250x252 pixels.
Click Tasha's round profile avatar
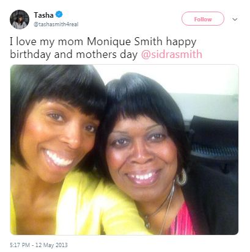pyautogui.click(x=20, y=20)
